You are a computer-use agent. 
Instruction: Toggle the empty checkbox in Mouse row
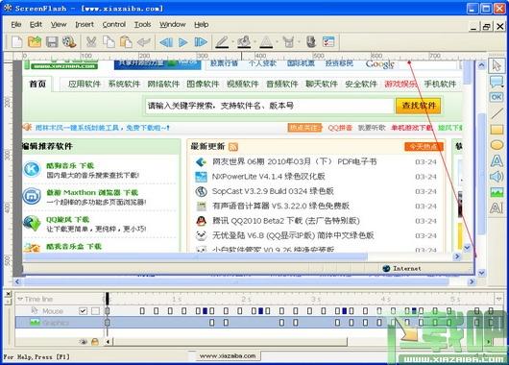[x=95, y=311]
